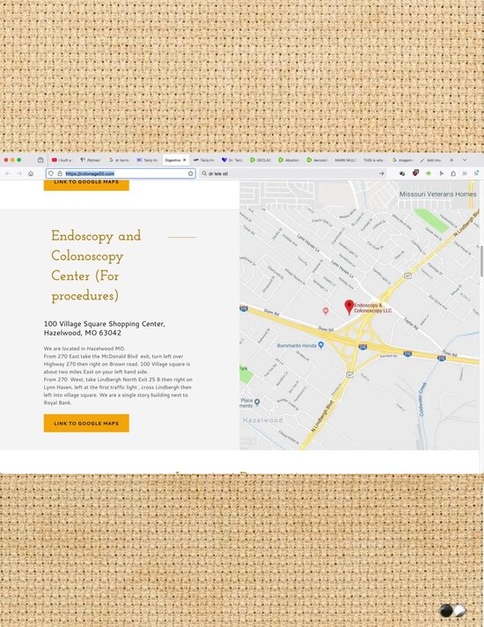Open the site security lock info
The width and height of the screenshot is (484, 627).
pos(60,173)
